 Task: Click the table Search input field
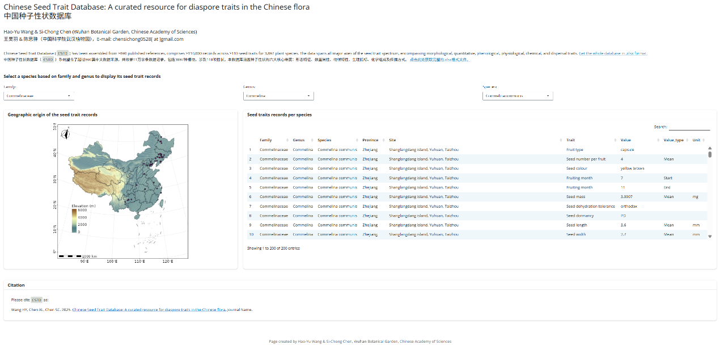tap(689, 127)
